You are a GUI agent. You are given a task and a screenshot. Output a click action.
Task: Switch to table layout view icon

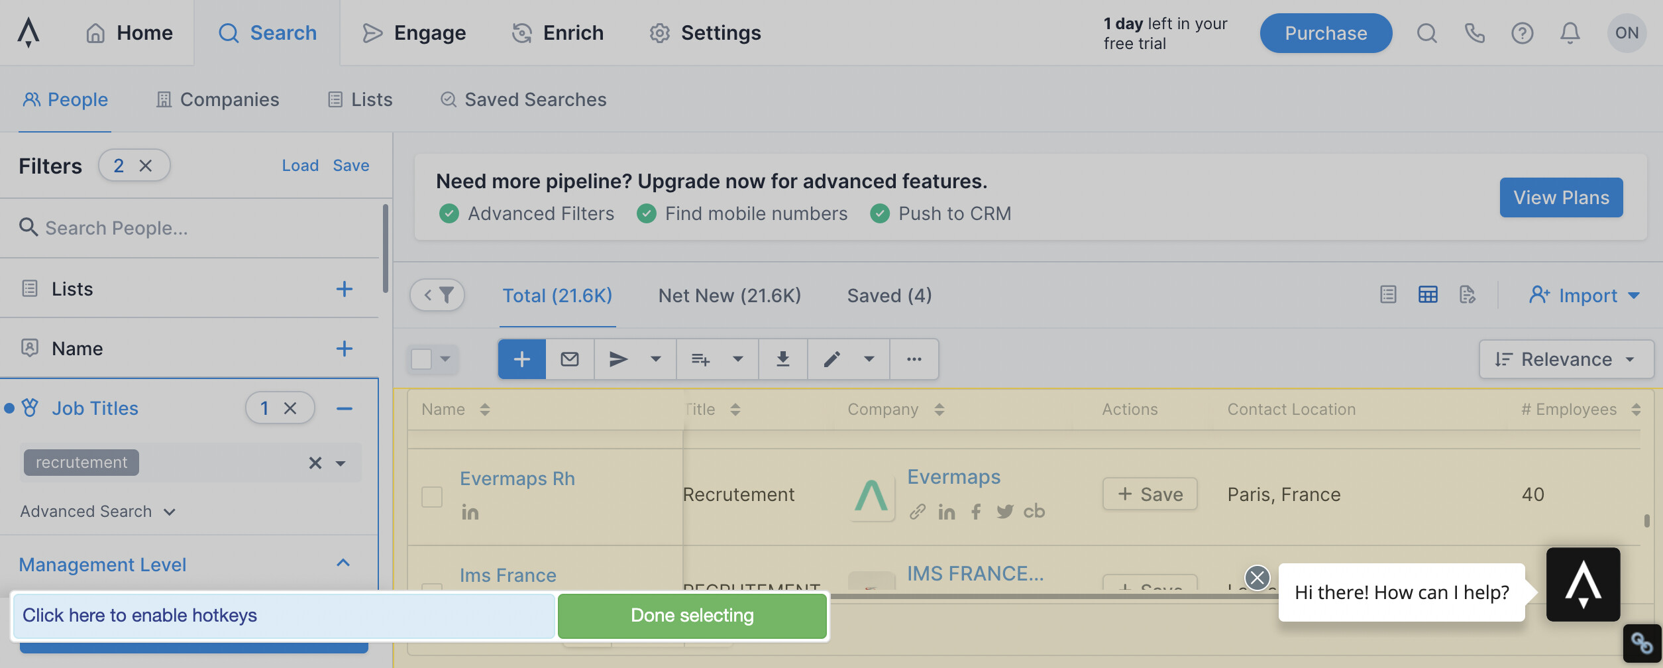point(1428,295)
